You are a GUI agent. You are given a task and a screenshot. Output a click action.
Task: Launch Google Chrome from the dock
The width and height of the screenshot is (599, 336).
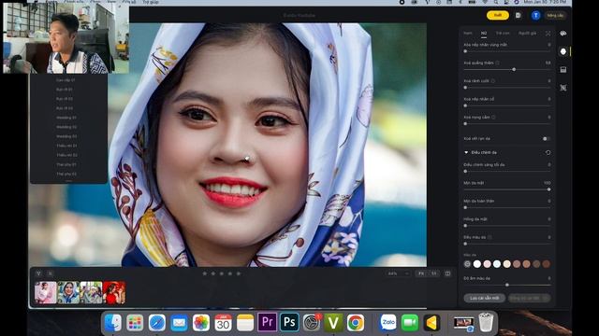pos(356,323)
